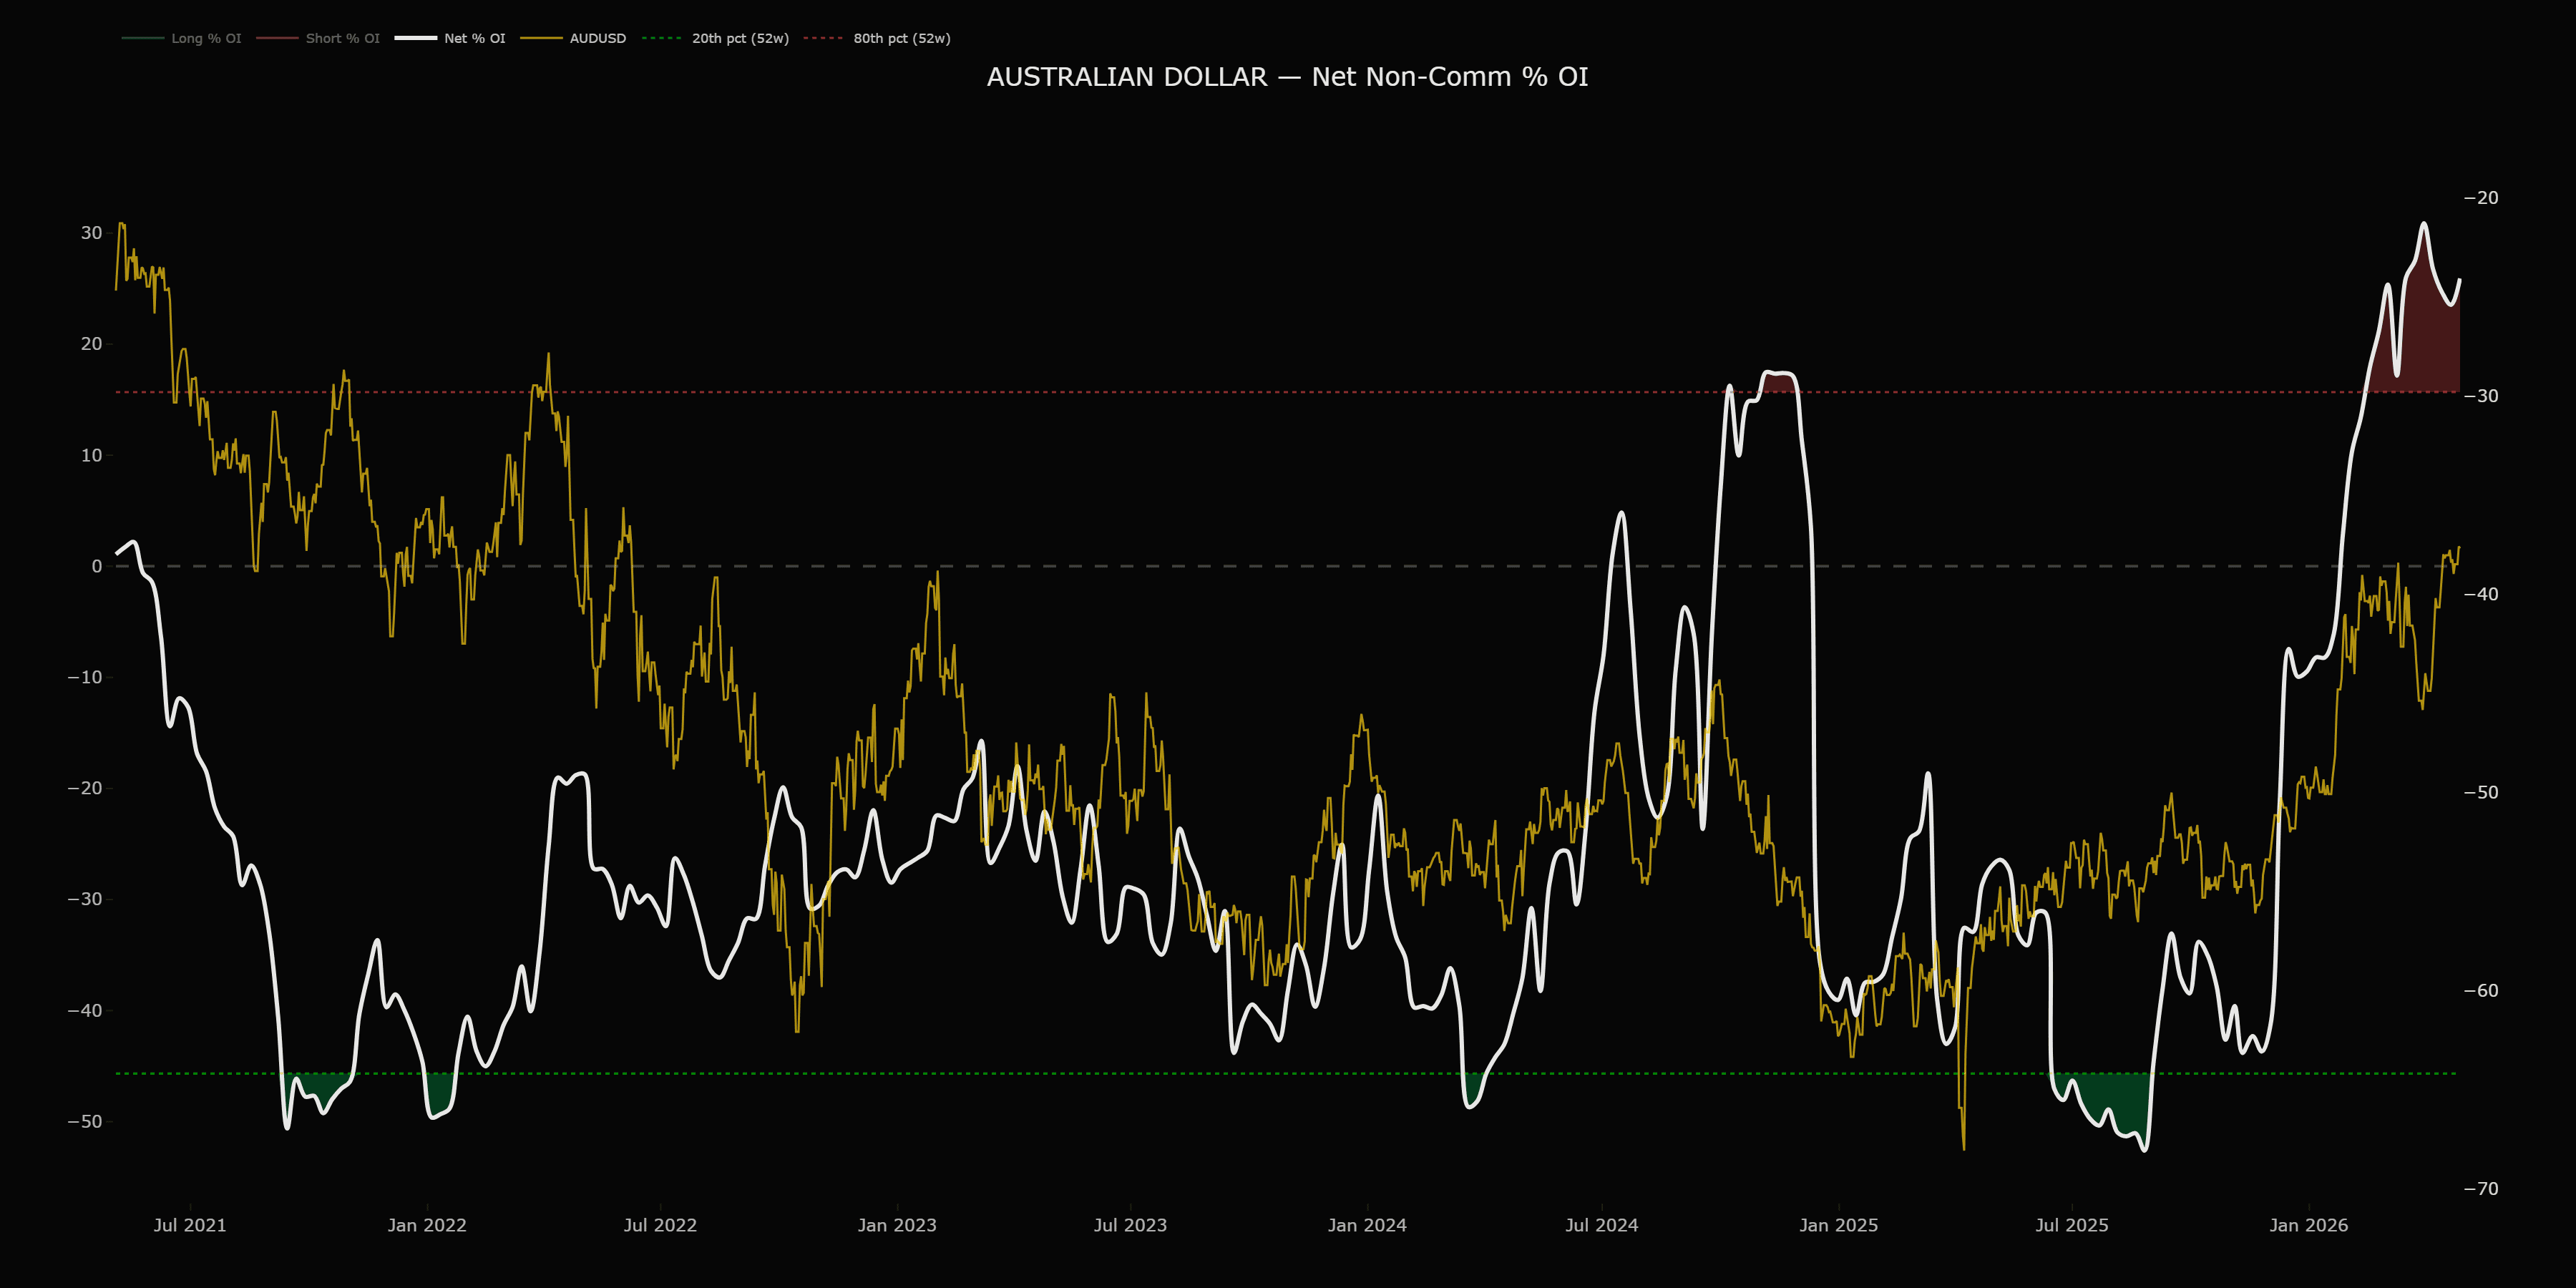Click the −70 tick on right y-axis

pyautogui.click(x=2481, y=1188)
